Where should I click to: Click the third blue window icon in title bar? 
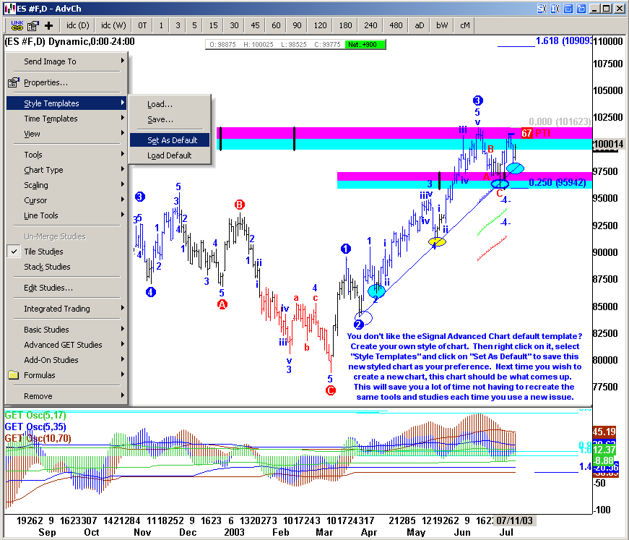pos(568,9)
